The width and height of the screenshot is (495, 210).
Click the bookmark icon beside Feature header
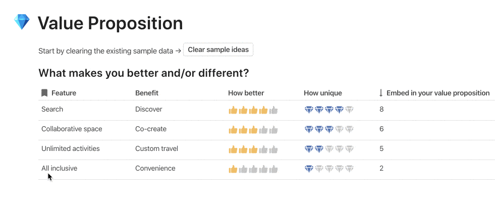[44, 93]
